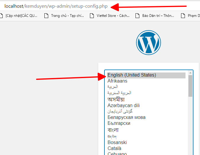Open the [Cập nhật]CÁC QU... bookmark
The height and width of the screenshot is (155, 200).
click(19, 16)
